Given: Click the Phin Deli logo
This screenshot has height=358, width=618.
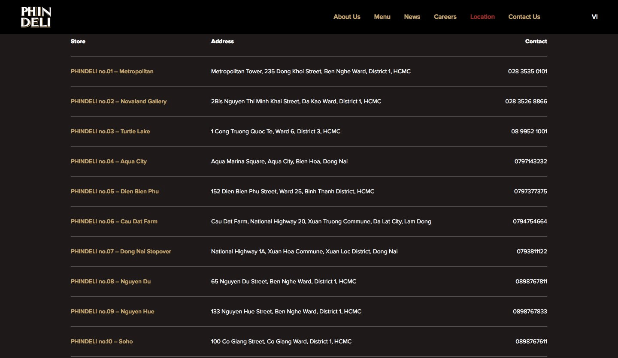Looking at the screenshot, I should [36, 17].
